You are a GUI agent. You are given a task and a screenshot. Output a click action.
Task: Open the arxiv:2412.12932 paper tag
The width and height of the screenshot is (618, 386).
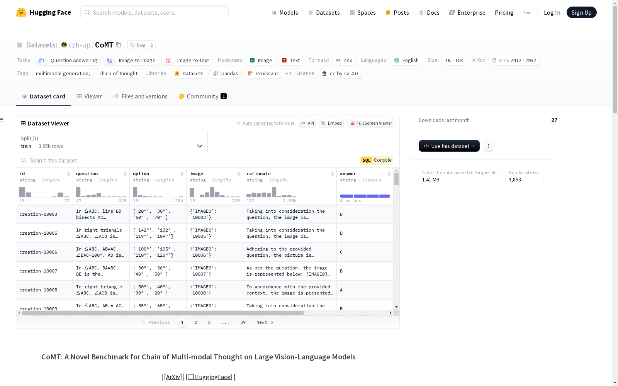click(x=514, y=60)
